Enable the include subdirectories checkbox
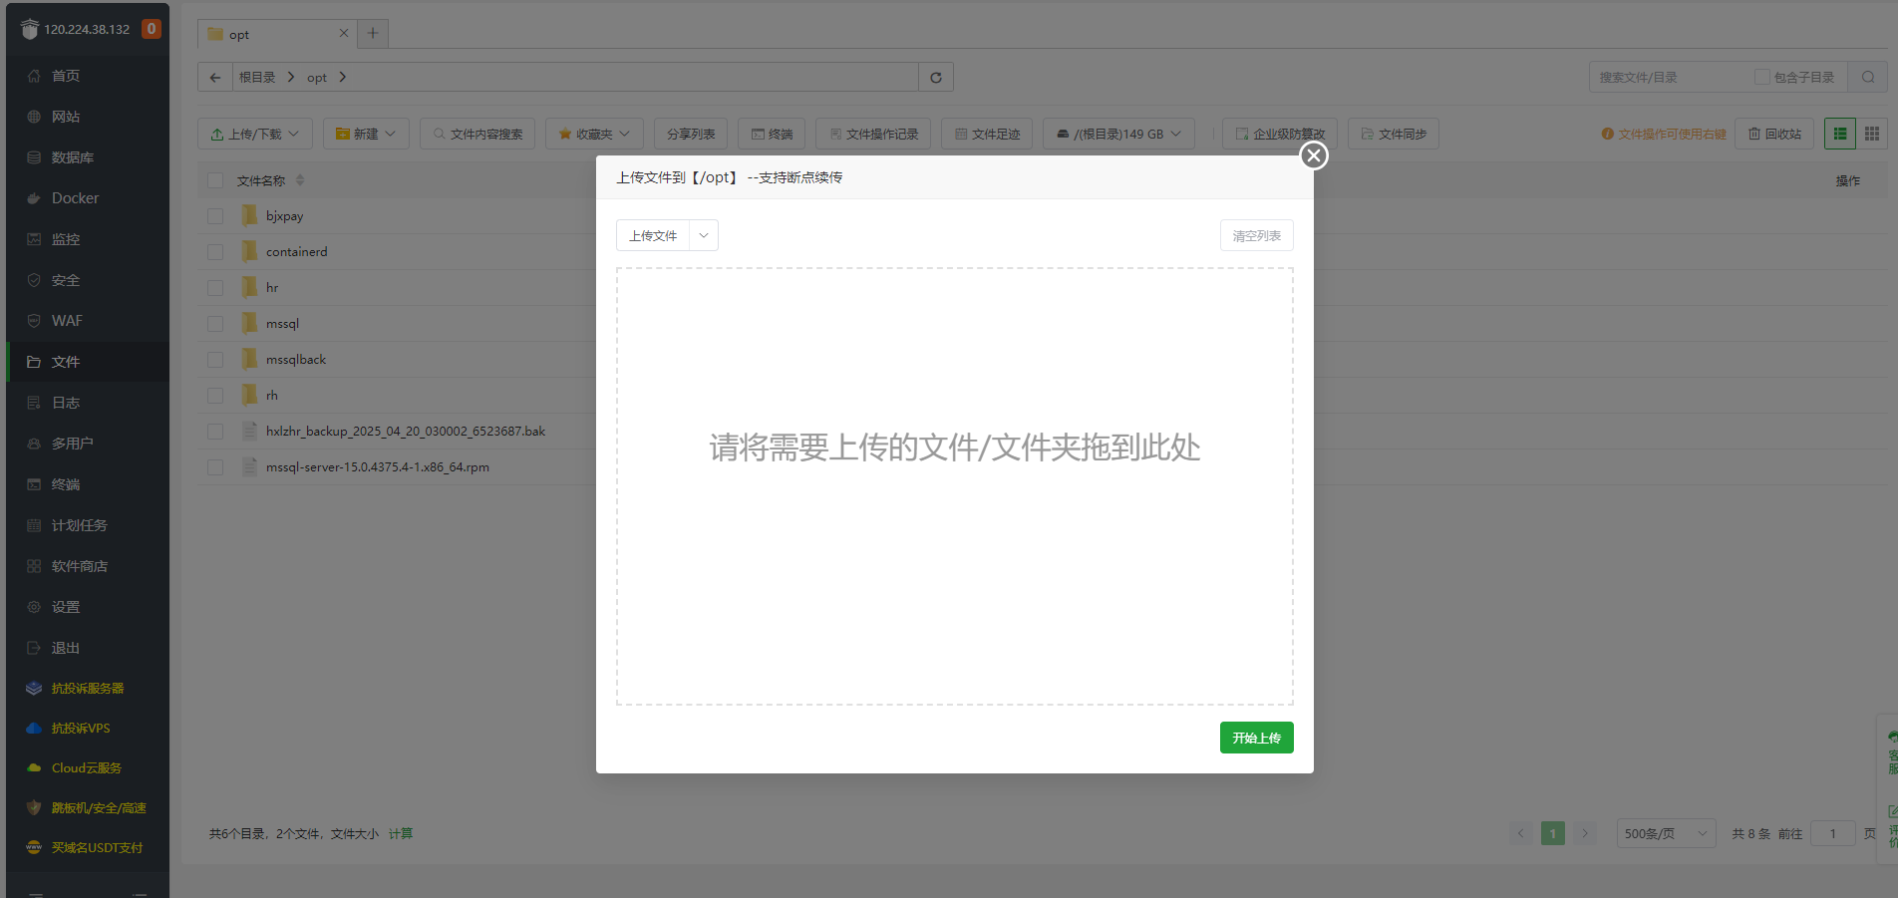Viewport: 1898px width, 898px height. (x=1761, y=78)
